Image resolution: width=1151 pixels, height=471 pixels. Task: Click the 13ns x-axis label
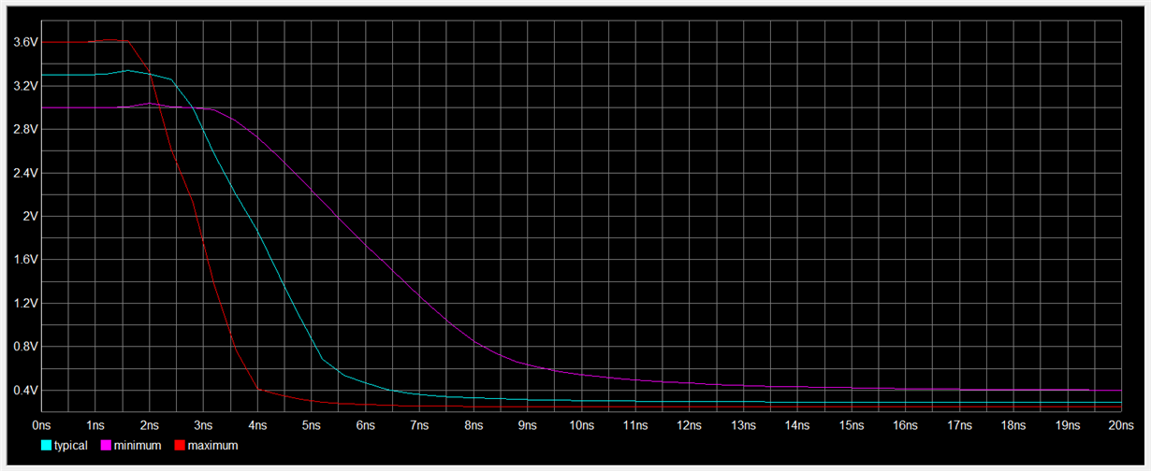pos(744,424)
